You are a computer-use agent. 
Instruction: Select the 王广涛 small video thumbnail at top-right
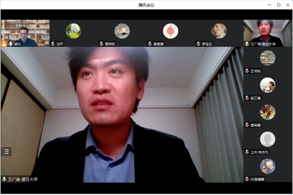coord(268,33)
